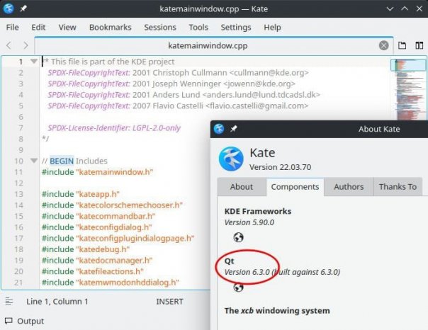Split the editor view using toolbar icon
The height and width of the screenshot is (330, 428).
tap(419, 45)
